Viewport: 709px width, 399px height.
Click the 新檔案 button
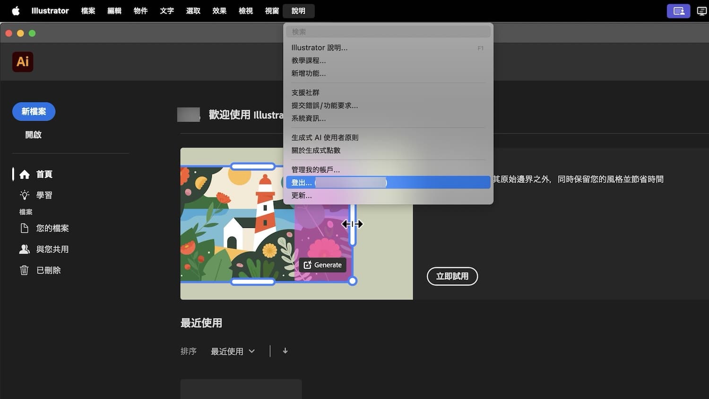tap(33, 112)
